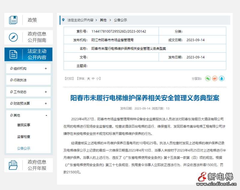
Task: Go to 法定主动公开内容 in breadcrumb
Action: 80,20
